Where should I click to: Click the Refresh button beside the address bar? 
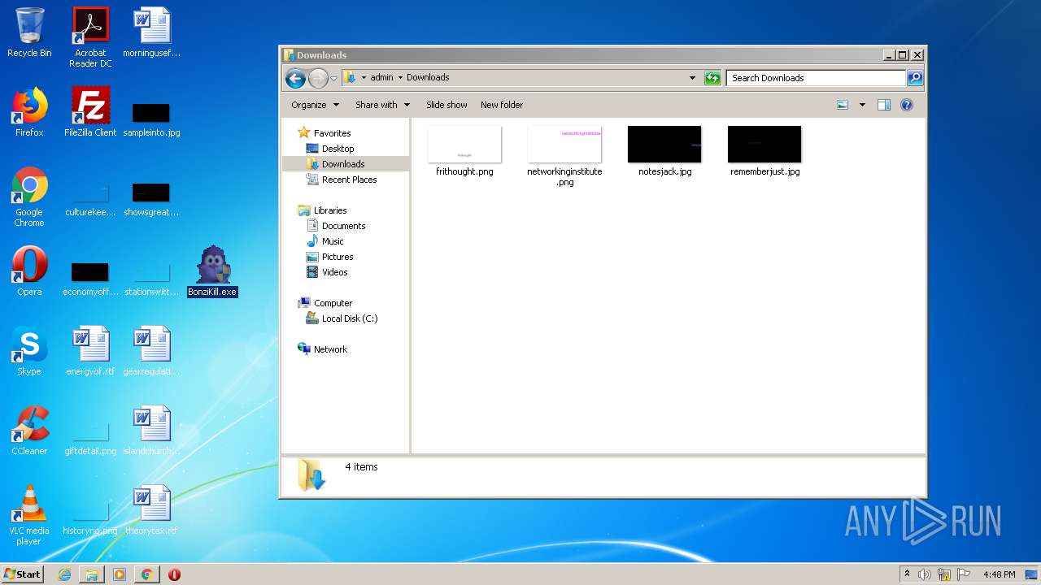click(712, 78)
